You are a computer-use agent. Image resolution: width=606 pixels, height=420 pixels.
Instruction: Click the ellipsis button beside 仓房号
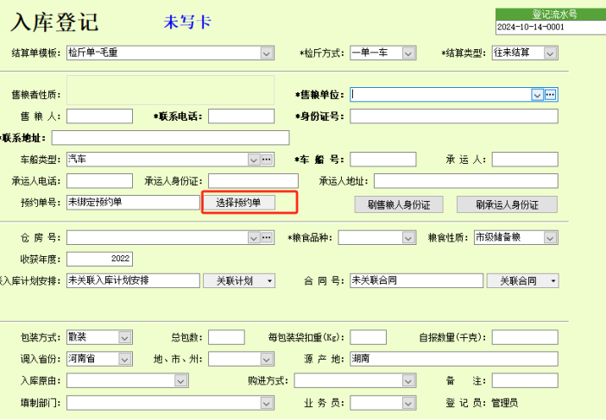tap(267, 237)
